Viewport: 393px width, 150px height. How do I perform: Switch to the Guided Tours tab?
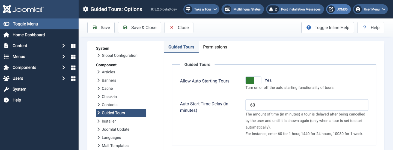[x=181, y=47]
